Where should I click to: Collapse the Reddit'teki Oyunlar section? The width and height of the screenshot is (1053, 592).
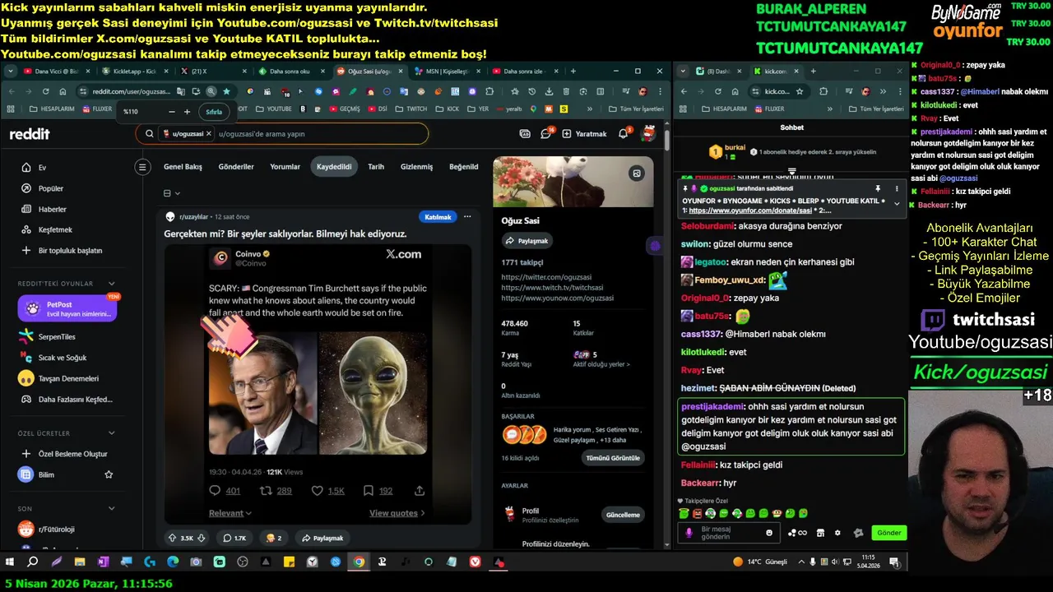point(111,284)
